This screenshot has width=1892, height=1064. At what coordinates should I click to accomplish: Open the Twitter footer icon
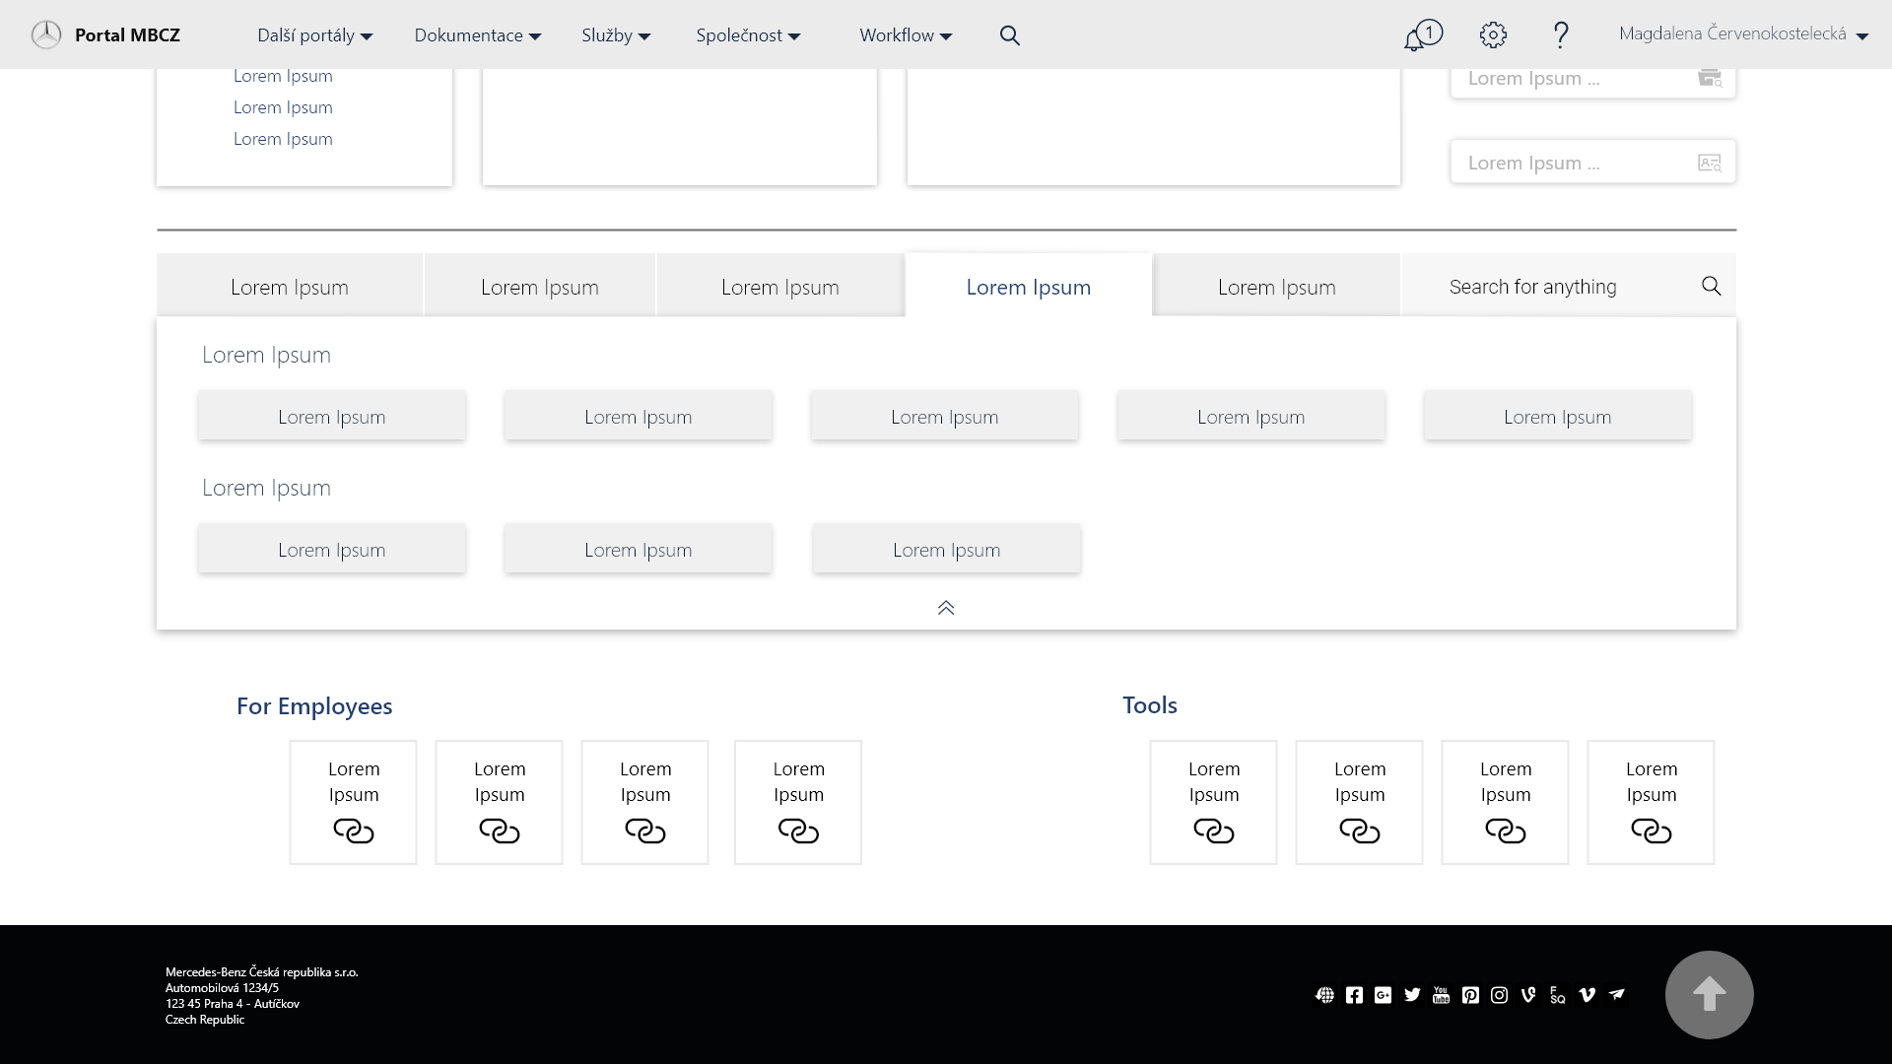click(x=1412, y=995)
